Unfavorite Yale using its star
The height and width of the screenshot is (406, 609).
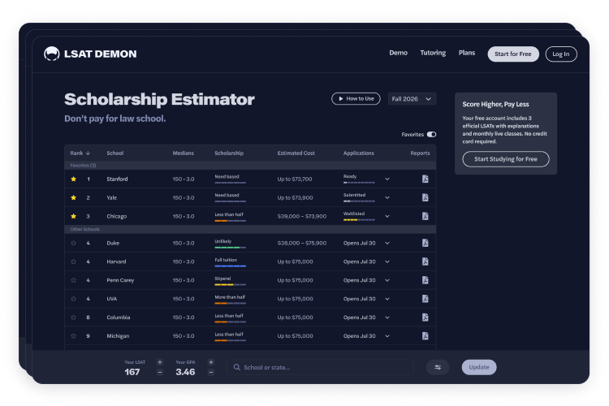click(73, 198)
